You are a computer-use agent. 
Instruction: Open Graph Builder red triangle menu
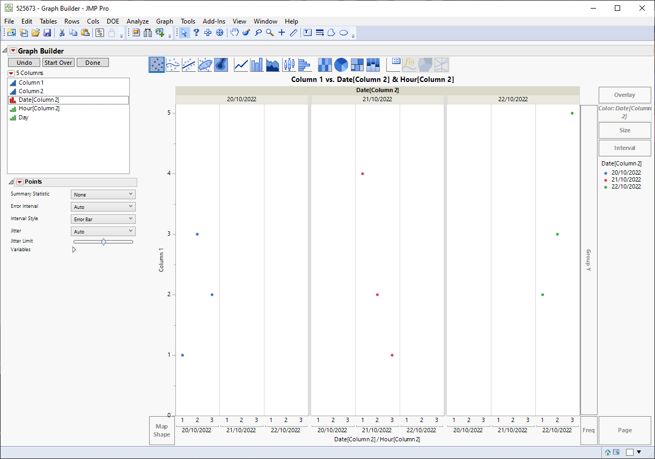(x=13, y=51)
